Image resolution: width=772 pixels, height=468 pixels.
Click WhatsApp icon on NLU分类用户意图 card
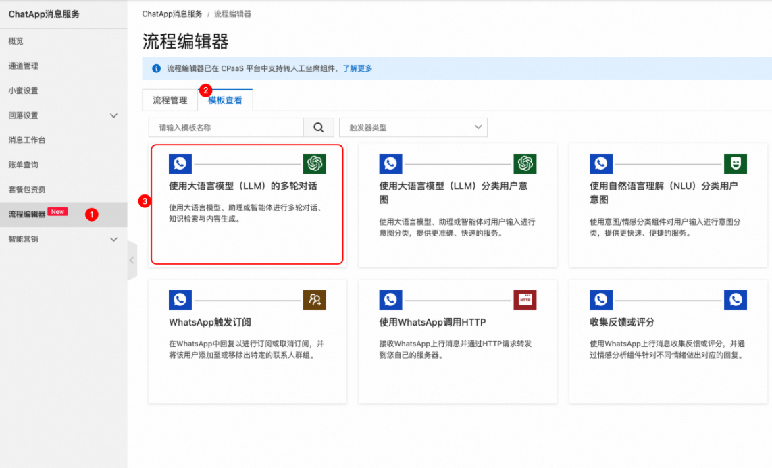pos(601,163)
